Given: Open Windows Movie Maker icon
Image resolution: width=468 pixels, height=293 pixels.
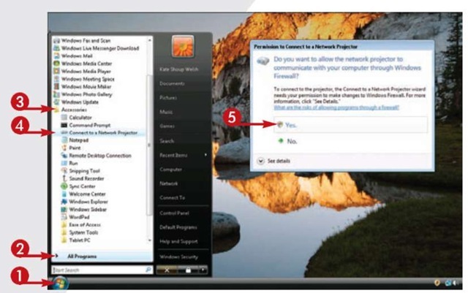Looking at the screenshot, I should [56, 86].
